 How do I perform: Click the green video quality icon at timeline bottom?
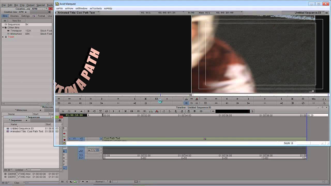coord(75,182)
